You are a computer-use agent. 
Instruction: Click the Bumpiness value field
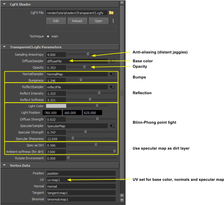click(x=56, y=80)
